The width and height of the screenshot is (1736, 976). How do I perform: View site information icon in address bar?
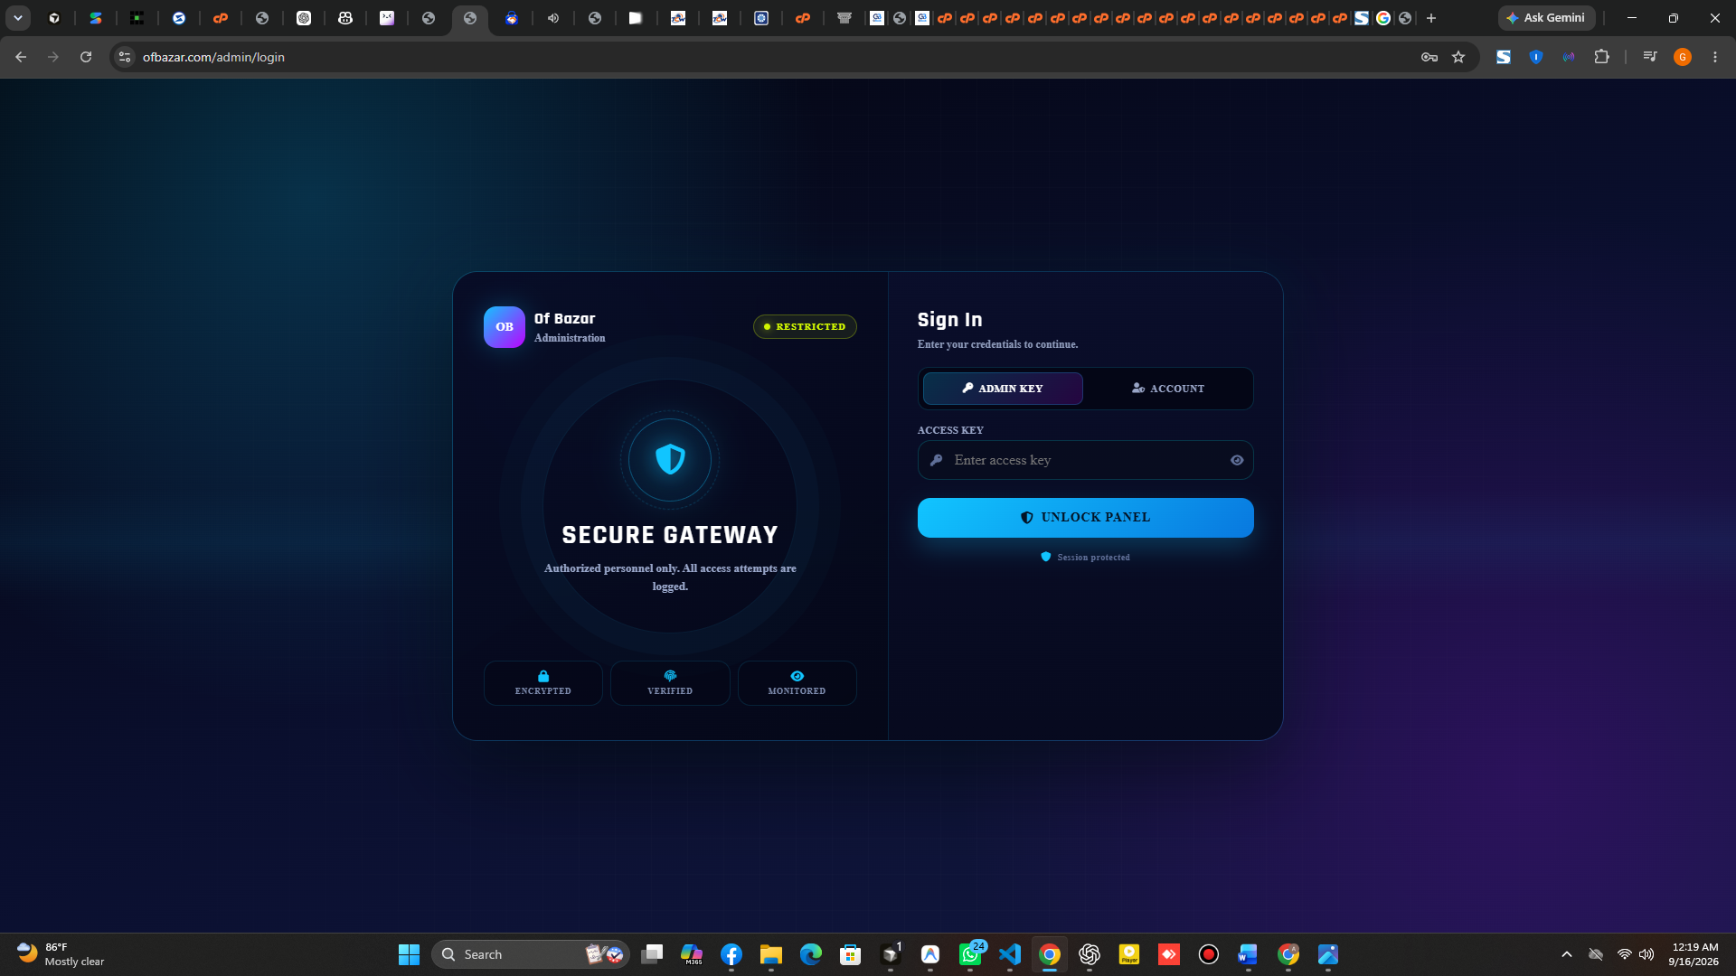click(x=125, y=57)
